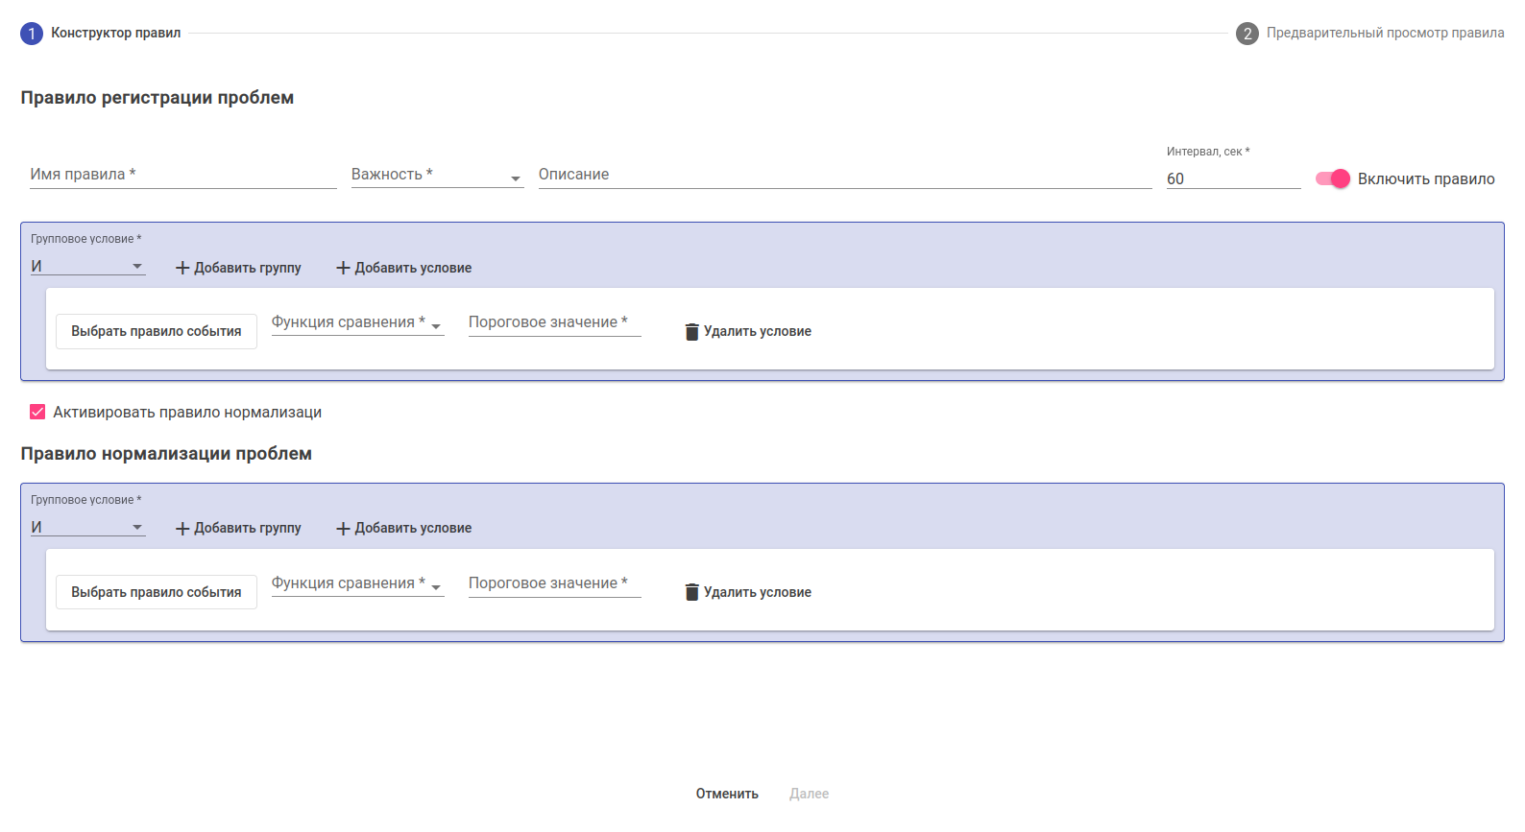Click plus icon for 'Добавить условие' in registration rule
Screen dimensions: 1525x832
pos(343,268)
